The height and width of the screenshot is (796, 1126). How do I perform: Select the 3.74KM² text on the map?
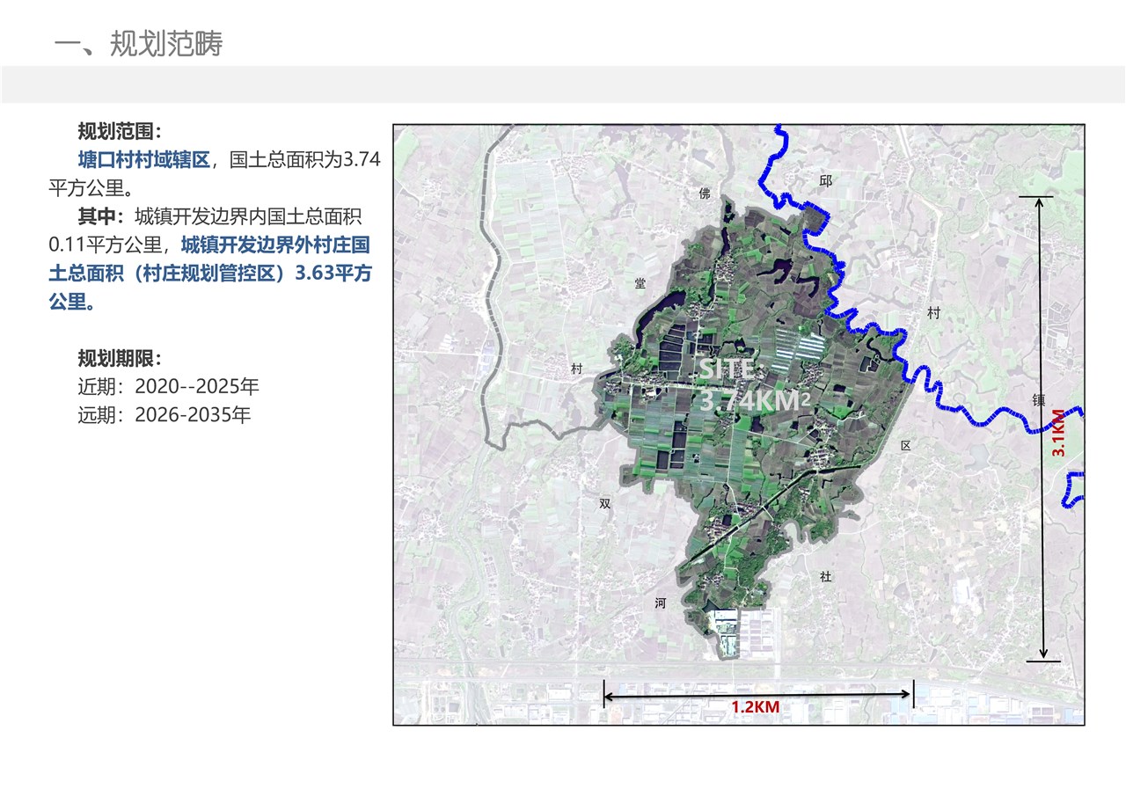[x=755, y=401]
